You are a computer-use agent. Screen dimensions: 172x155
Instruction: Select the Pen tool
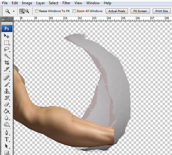pyautogui.click(x=6, y=132)
